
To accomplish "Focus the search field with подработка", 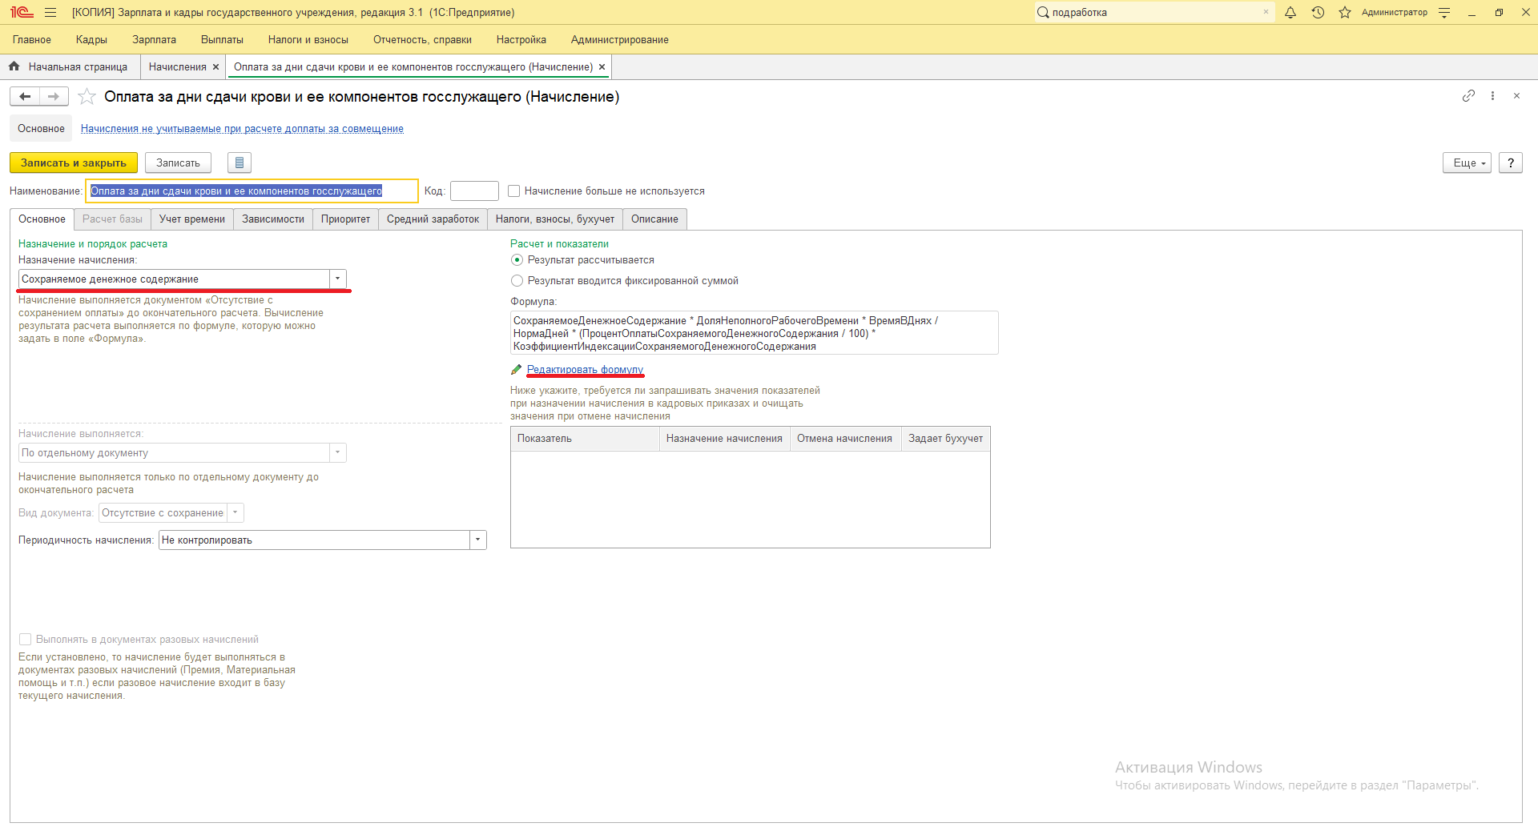I will [1153, 12].
